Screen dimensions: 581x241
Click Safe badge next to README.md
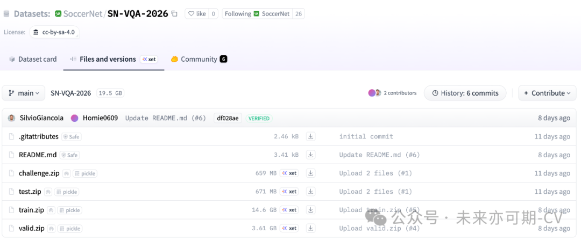69,155
